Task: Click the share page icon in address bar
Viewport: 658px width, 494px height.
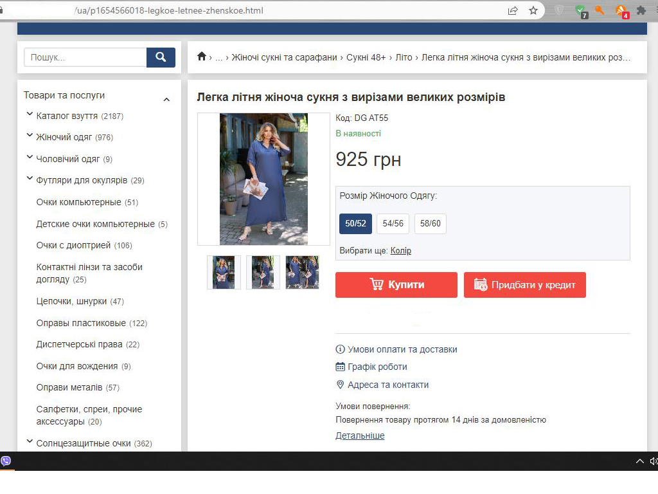Action: coord(513,10)
